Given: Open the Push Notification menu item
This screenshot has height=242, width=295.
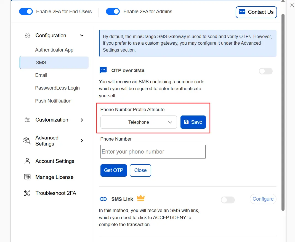Looking at the screenshot, I should point(53,101).
